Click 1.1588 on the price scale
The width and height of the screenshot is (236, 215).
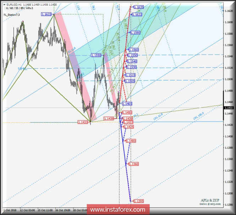pyautogui.click(x=229, y=34)
